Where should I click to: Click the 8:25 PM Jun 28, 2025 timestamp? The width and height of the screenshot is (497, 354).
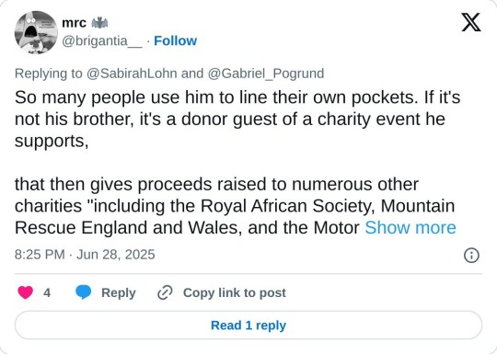pos(85,255)
